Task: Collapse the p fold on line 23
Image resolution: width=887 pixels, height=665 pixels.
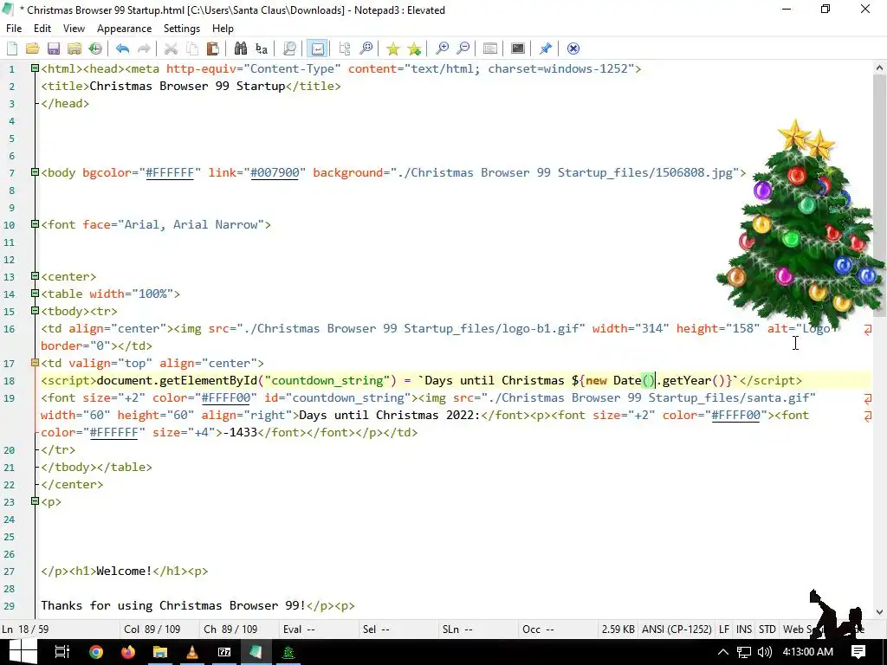Action: tap(35, 501)
